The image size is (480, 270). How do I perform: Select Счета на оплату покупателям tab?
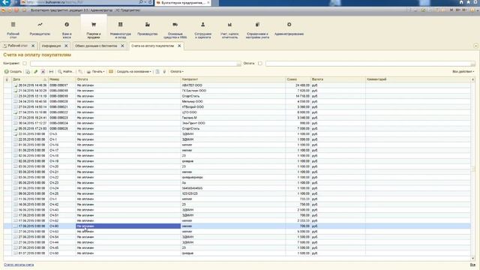tap(152, 46)
